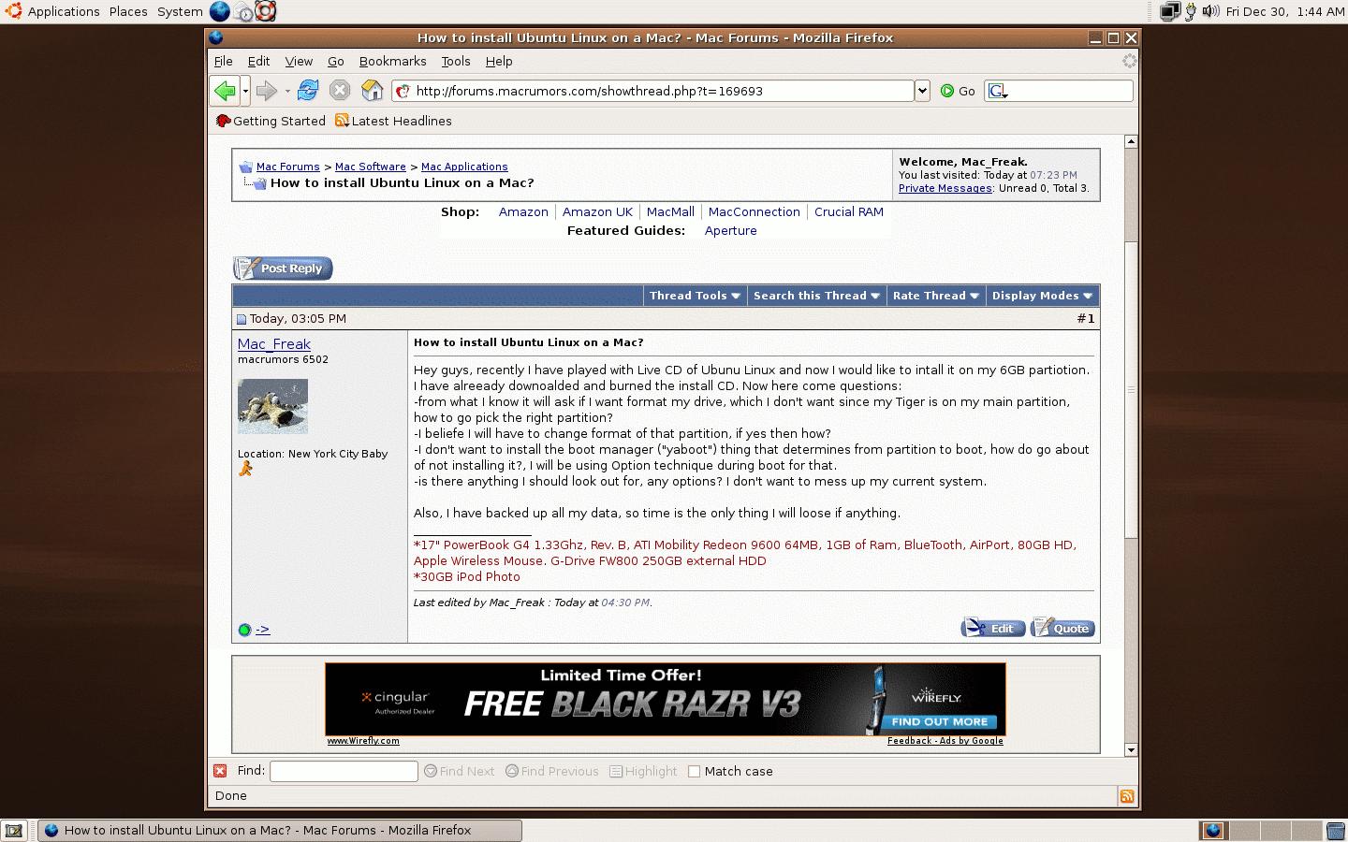
Task: Click the Show Desktop icon in the bottom panel
Action: tap(14, 830)
